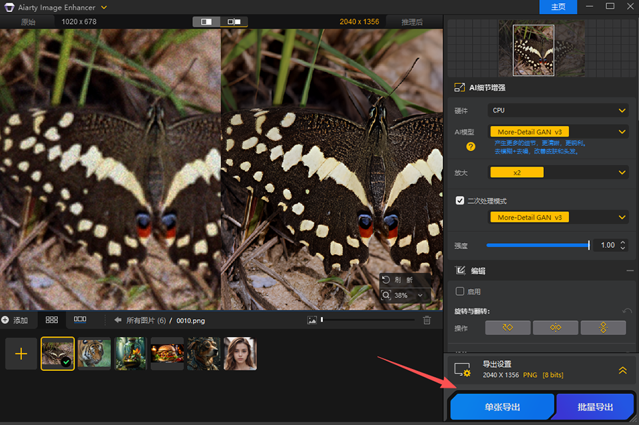The image size is (639, 425).
Task: Select the 原始 original label tab
Action: tap(28, 22)
